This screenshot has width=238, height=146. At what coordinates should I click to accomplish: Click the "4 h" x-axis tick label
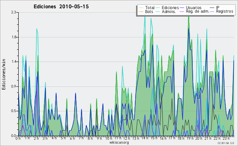(x=54, y=138)
